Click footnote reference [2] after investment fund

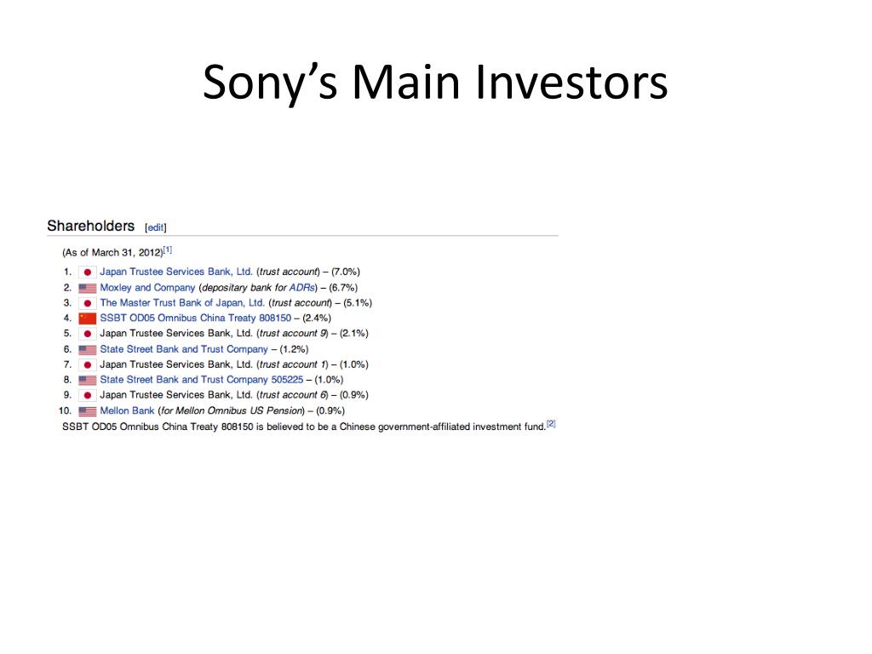pyautogui.click(x=551, y=424)
